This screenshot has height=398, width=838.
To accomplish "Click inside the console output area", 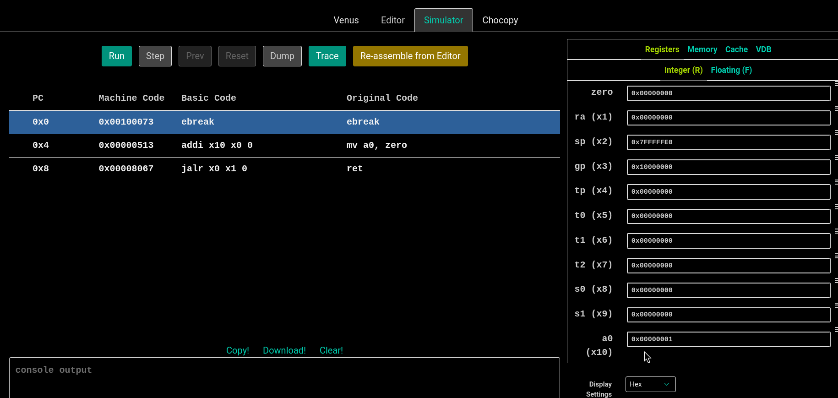I will [284, 378].
